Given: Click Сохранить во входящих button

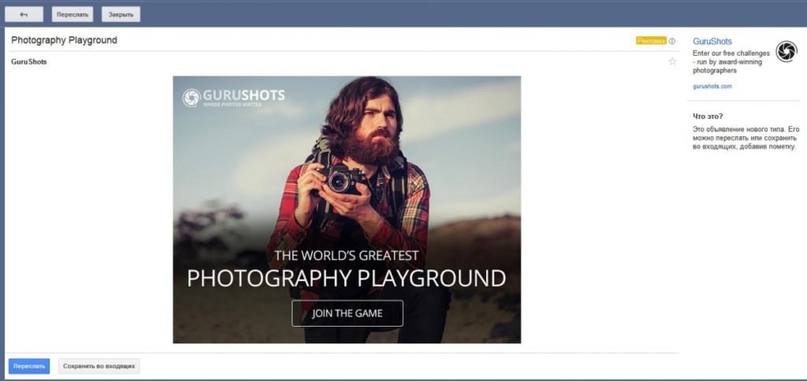Looking at the screenshot, I should pyautogui.click(x=99, y=366).
